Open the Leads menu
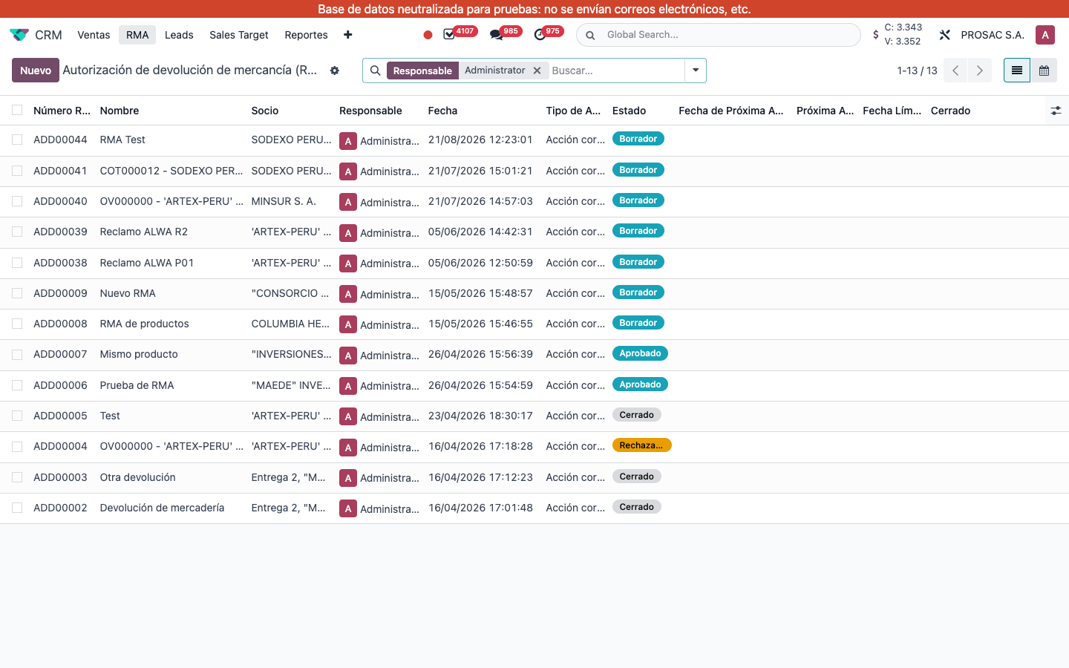Viewport: 1069px width, 668px height. pyautogui.click(x=179, y=35)
